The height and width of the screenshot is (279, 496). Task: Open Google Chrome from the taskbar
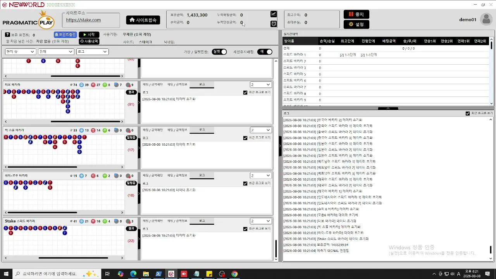(x=234, y=274)
